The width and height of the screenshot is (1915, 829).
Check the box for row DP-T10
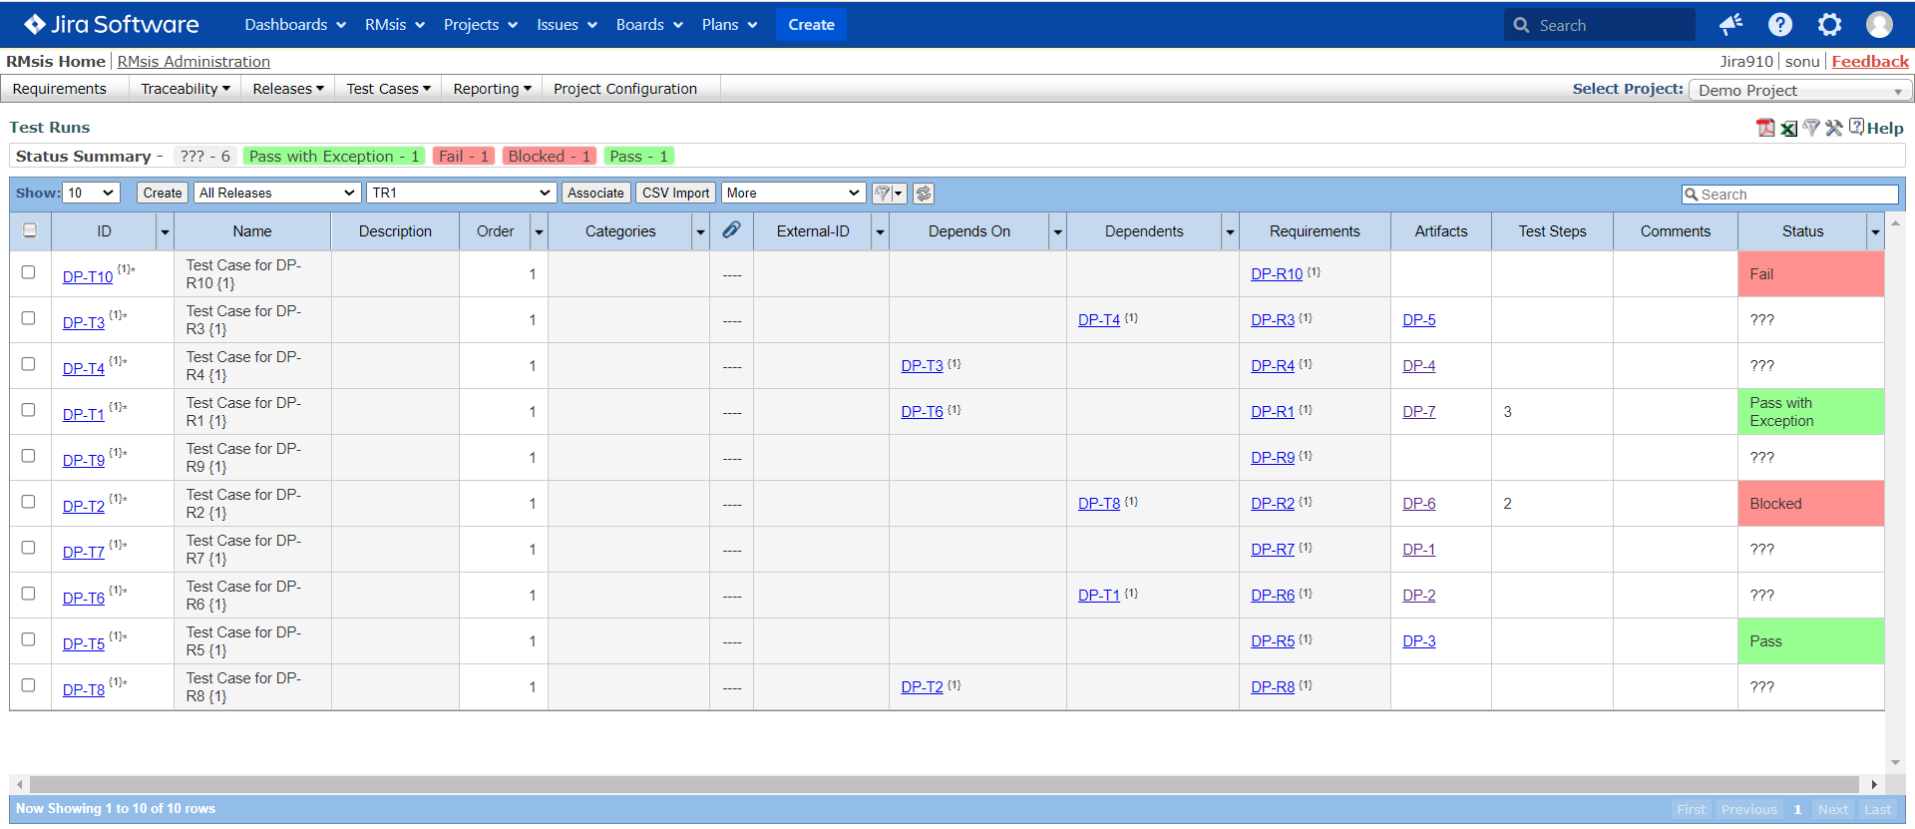tap(28, 272)
